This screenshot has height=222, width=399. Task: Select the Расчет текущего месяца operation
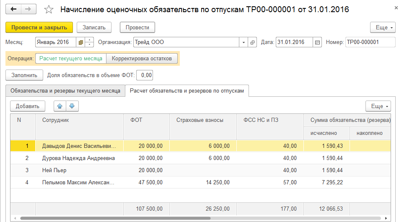[71, 59]
